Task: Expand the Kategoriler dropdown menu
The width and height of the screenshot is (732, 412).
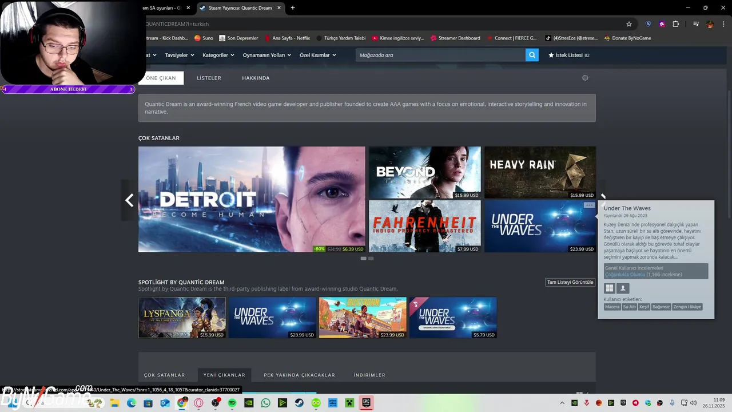Action: (x=218, y=55)
